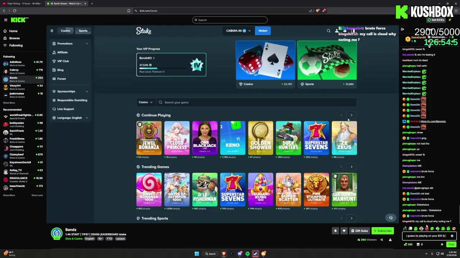
Task: Open the Stake live support headset bubble
Action: click(391, 218)
